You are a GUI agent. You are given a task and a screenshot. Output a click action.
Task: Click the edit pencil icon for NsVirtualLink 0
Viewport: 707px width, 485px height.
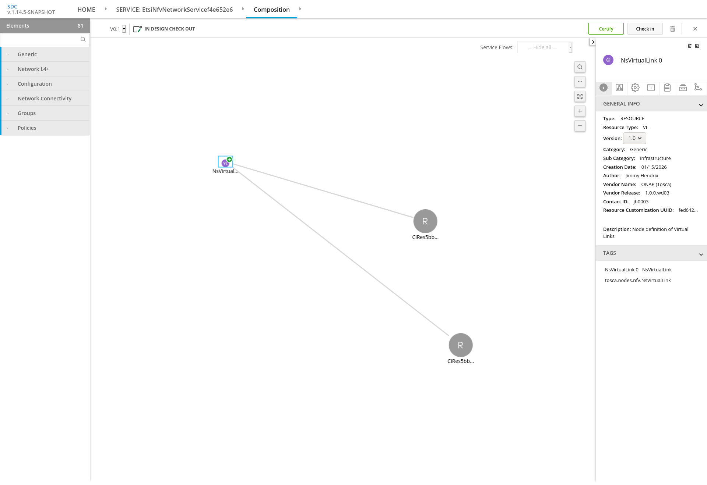point(697,46)
